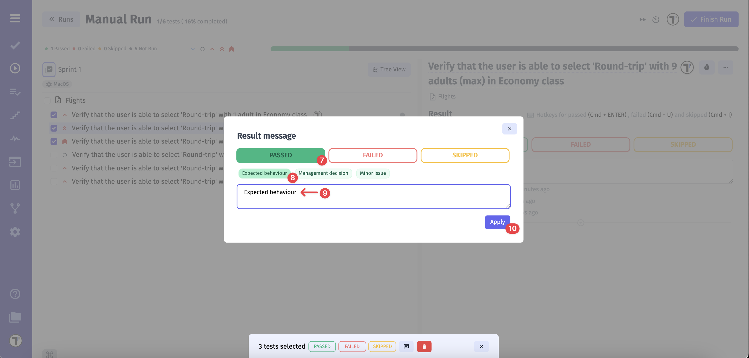Image resolution: width=749 pixels, height=358 pixels.
Task: Check the Flights suite checkbox
Action: point(47,100)
